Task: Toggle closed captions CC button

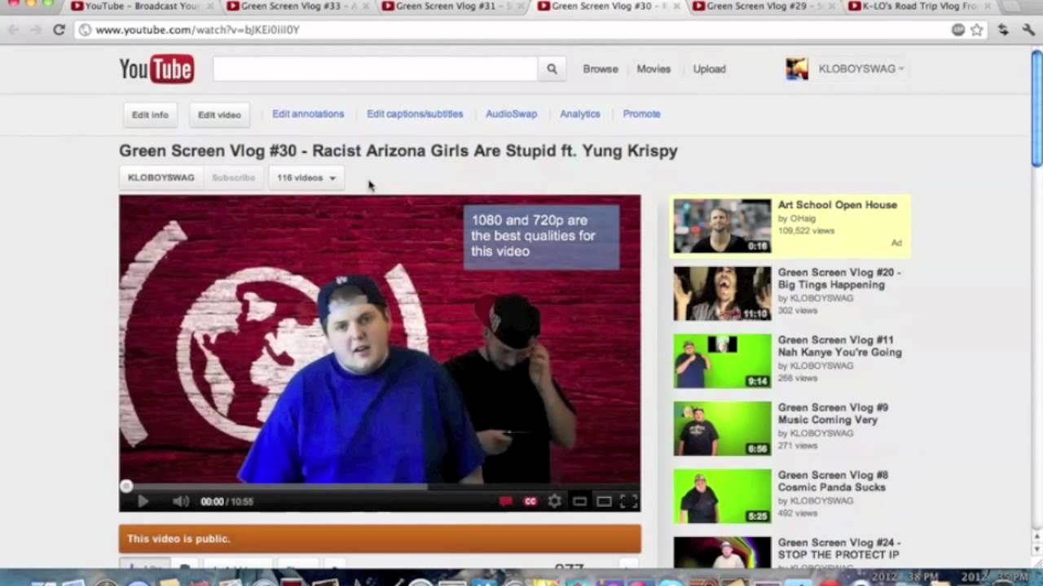Action: (530, 501)
